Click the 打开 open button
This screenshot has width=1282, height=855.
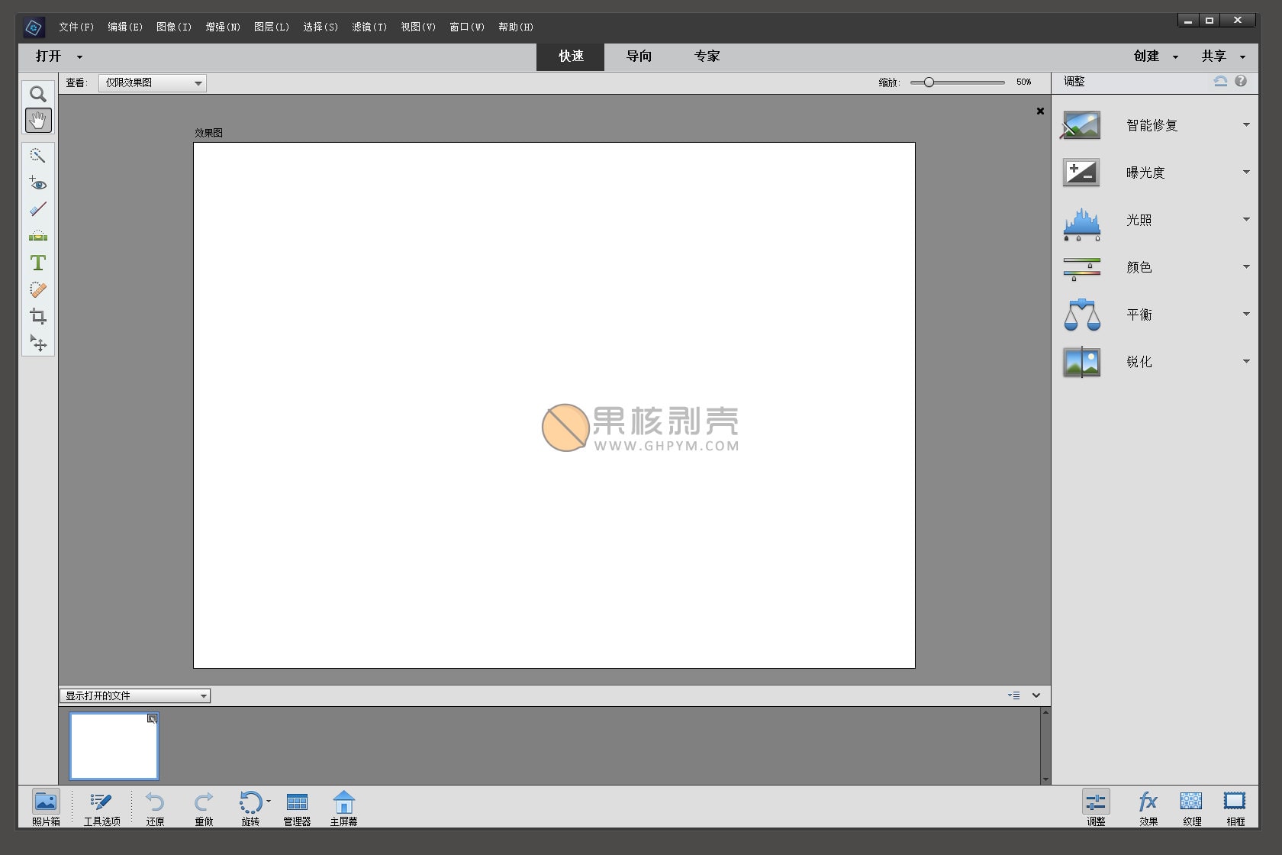pyautogui.click(x=48, y=56)
